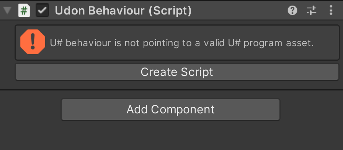Viewport: 343px width, 150px height.
Task: Click the red octagon warning symbol
Action: (33, 42)
